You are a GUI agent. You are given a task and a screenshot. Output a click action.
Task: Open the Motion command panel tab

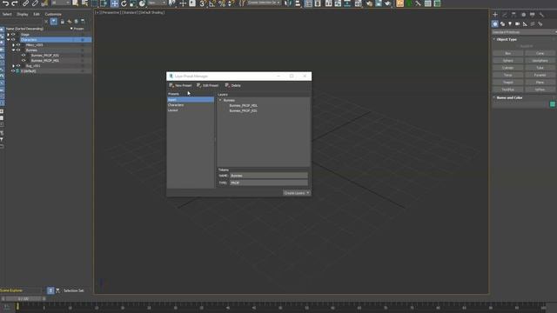523,15
